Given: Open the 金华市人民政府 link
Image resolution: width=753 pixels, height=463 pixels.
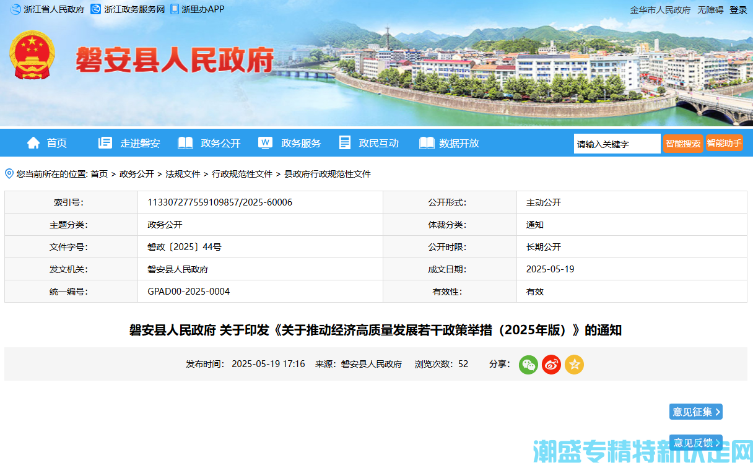Looking at the screenshot, I should point(660,10).
